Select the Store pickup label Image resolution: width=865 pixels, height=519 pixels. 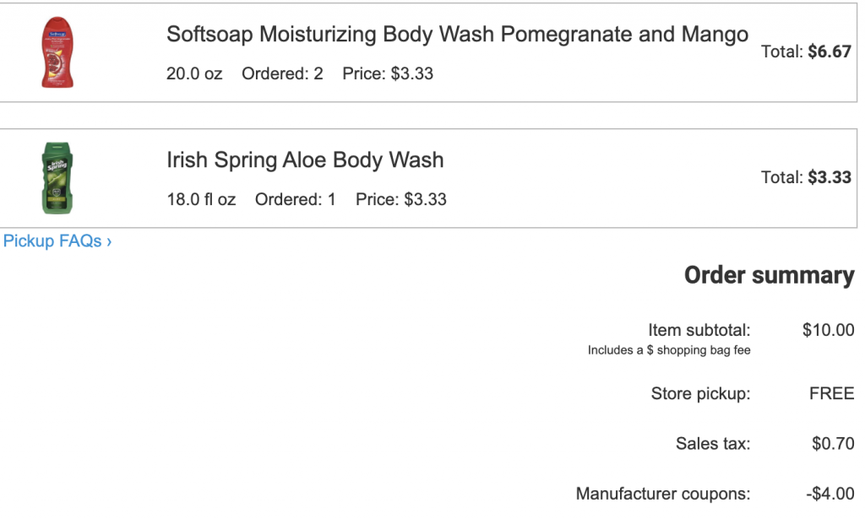pos(700,393)
